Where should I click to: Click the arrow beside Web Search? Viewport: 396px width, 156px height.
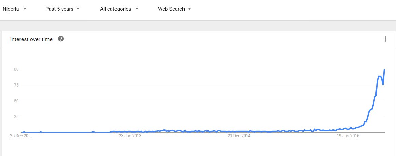tap(190, 9)
